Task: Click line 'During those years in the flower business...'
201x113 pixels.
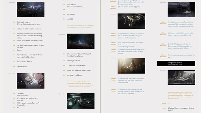Action: [31, 41]
